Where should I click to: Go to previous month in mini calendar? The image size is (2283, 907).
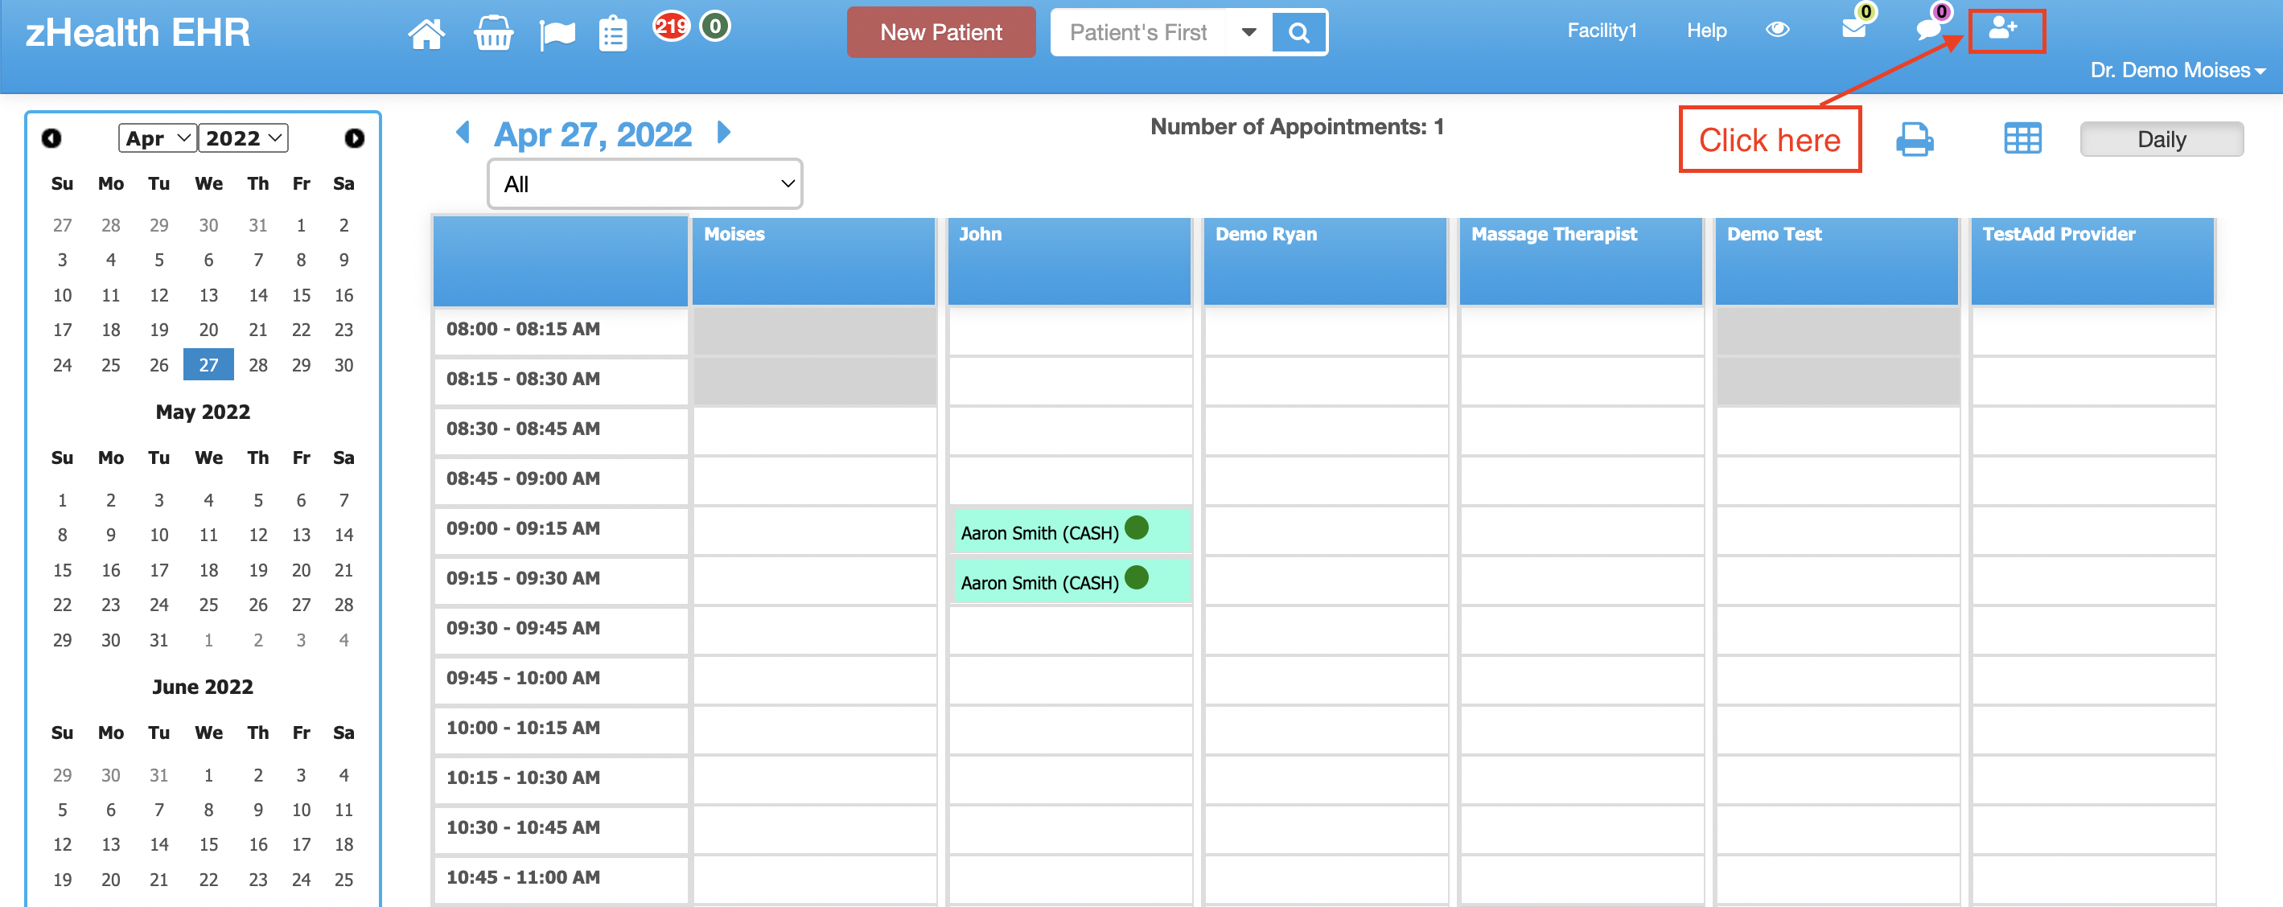click(x=51, y=138)
